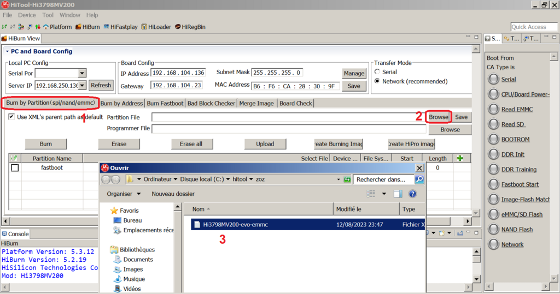The width and height of the screenshot is (560, 294).
Task: Switch to Merge Image tab
Action: point(256,103)
